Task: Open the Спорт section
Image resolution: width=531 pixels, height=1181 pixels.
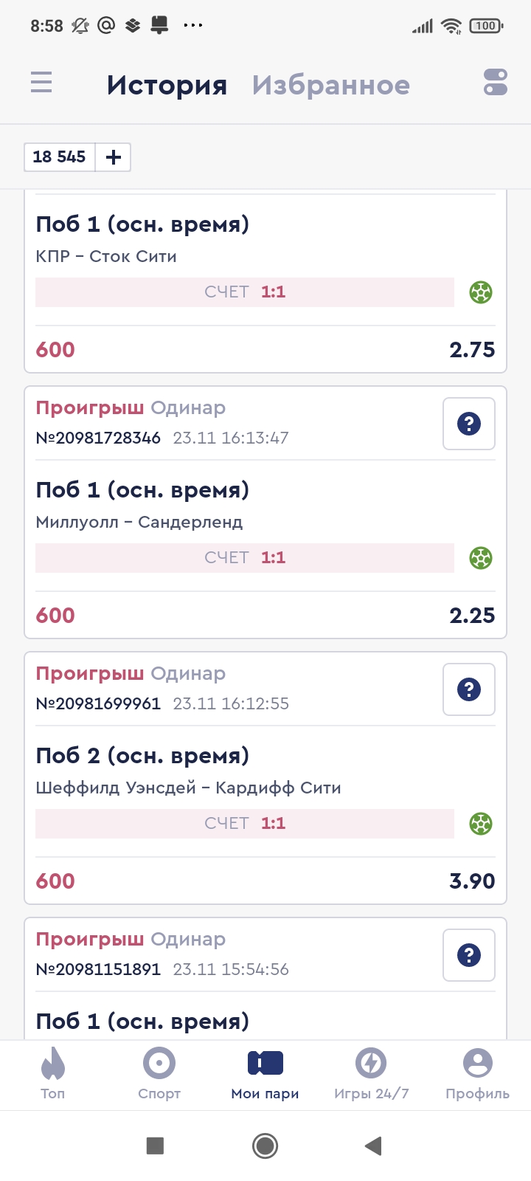Action: pos(159,1072)
